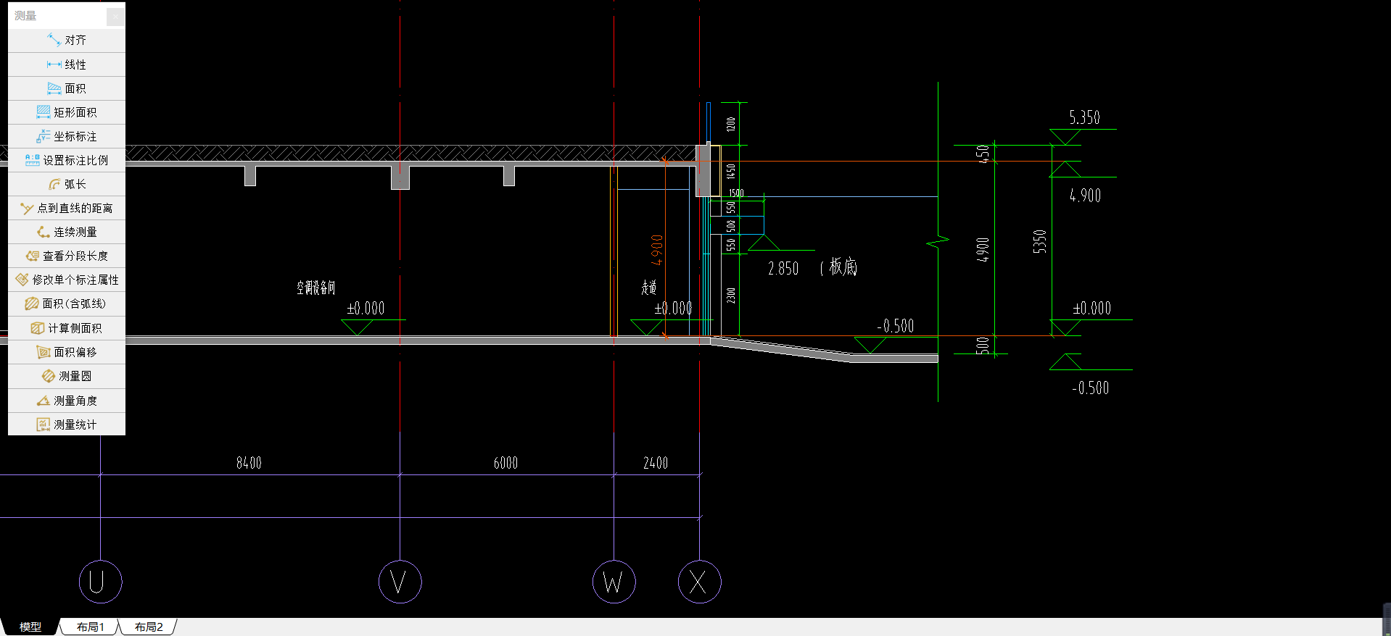Use the 坐标标注 coordinate annotation tool
Screen dimensions: 1391x636
coord(67,136)
